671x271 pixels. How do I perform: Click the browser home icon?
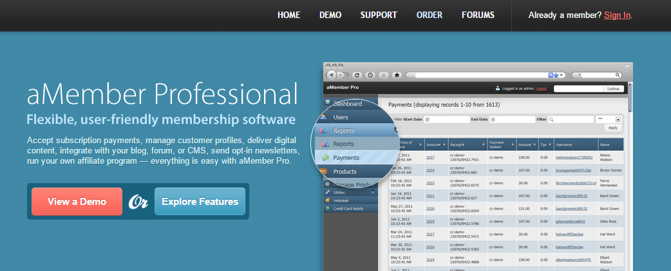pos(397,75)
